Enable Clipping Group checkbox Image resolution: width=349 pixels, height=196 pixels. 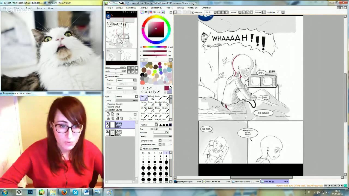[x=106, y=107]
